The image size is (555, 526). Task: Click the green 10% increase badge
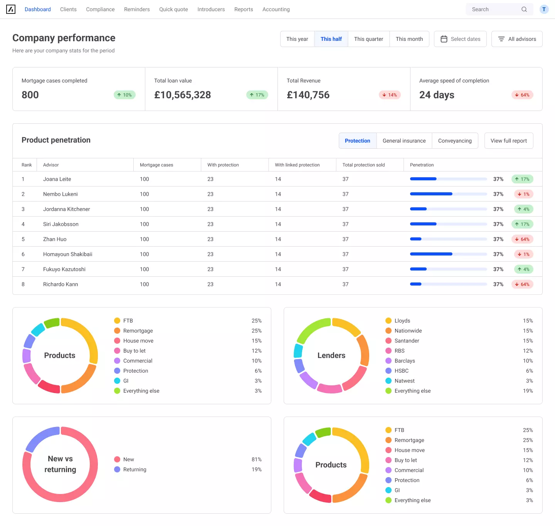click(x=124, y=95)
